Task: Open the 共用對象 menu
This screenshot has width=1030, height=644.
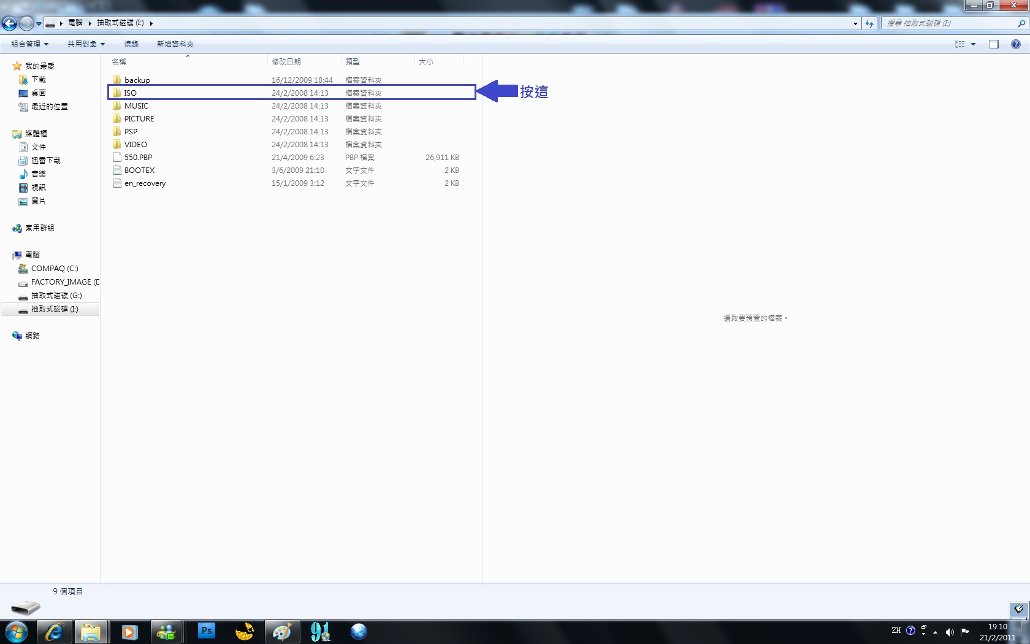Action: pyautogui.click(x=86, y=44)
